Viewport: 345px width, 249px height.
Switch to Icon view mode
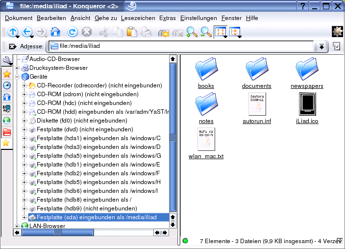pyautogui.click(x=221, y=32)
